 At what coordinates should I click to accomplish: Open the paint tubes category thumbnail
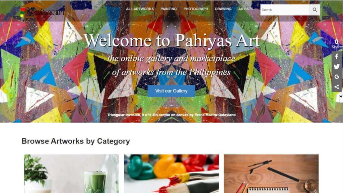pyautogui.click(x=171, y=174)
